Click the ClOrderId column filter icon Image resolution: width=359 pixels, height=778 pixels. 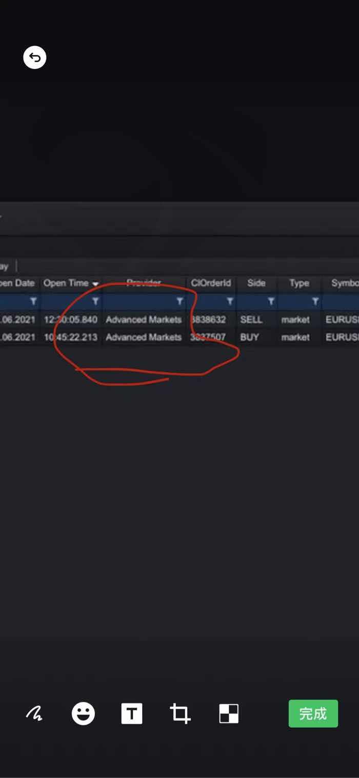coord(230,301)
